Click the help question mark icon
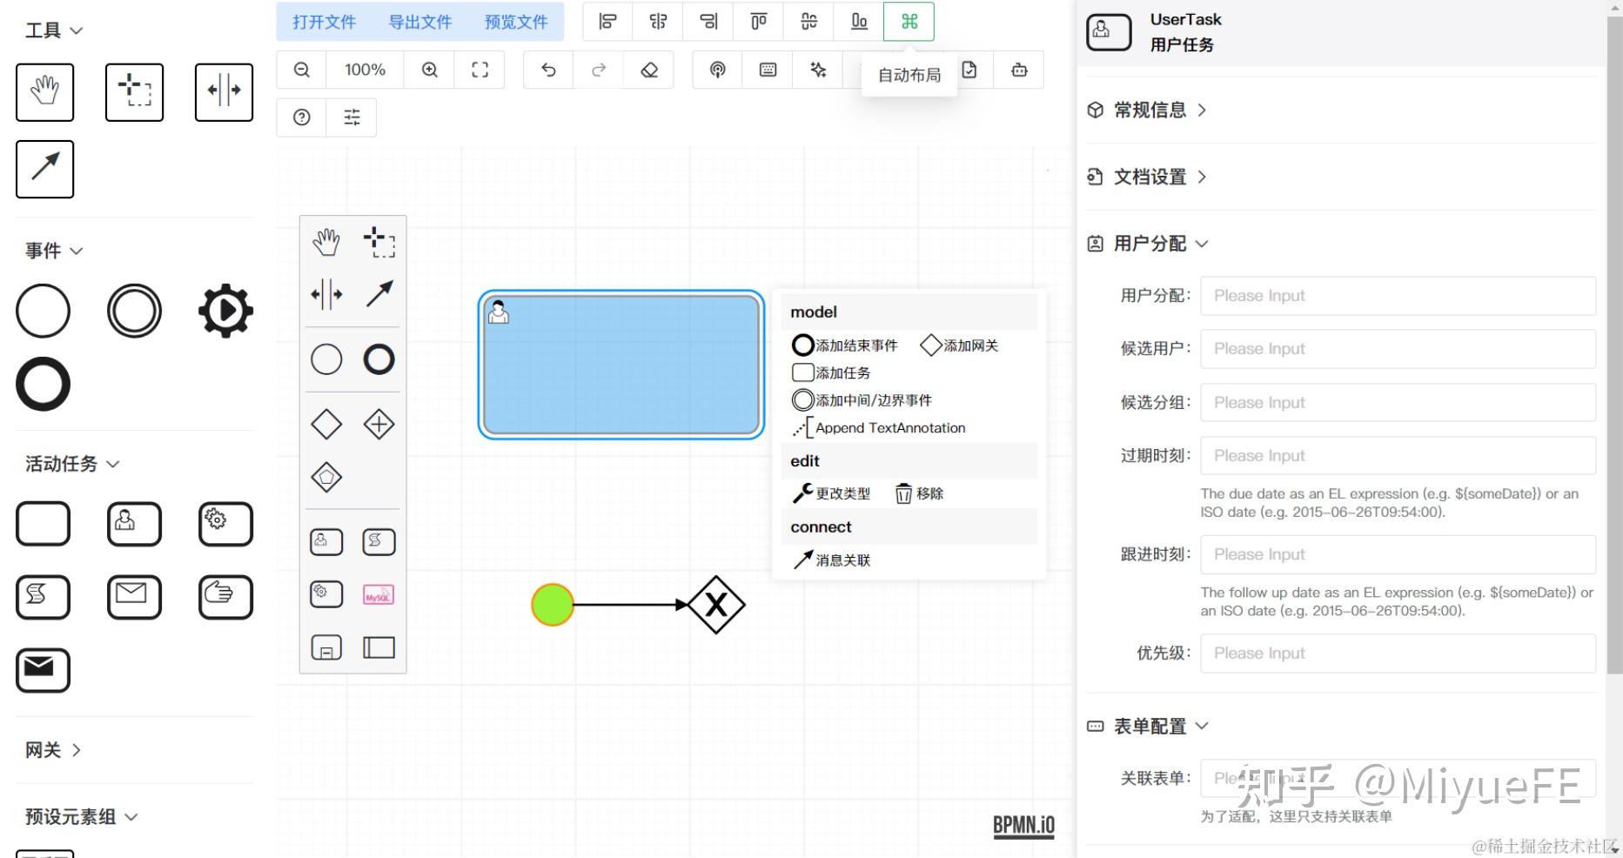This screenshot has width=1623, height=858. (x=301, y=117)
